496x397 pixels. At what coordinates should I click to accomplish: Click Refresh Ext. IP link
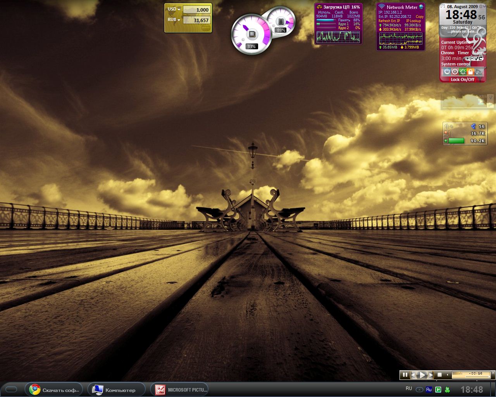(389, 21)
